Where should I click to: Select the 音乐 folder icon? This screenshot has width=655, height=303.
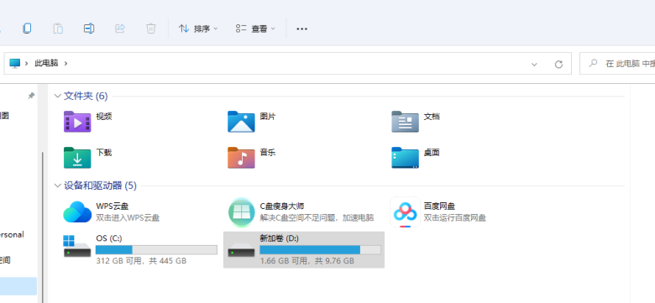pos(241,157)
